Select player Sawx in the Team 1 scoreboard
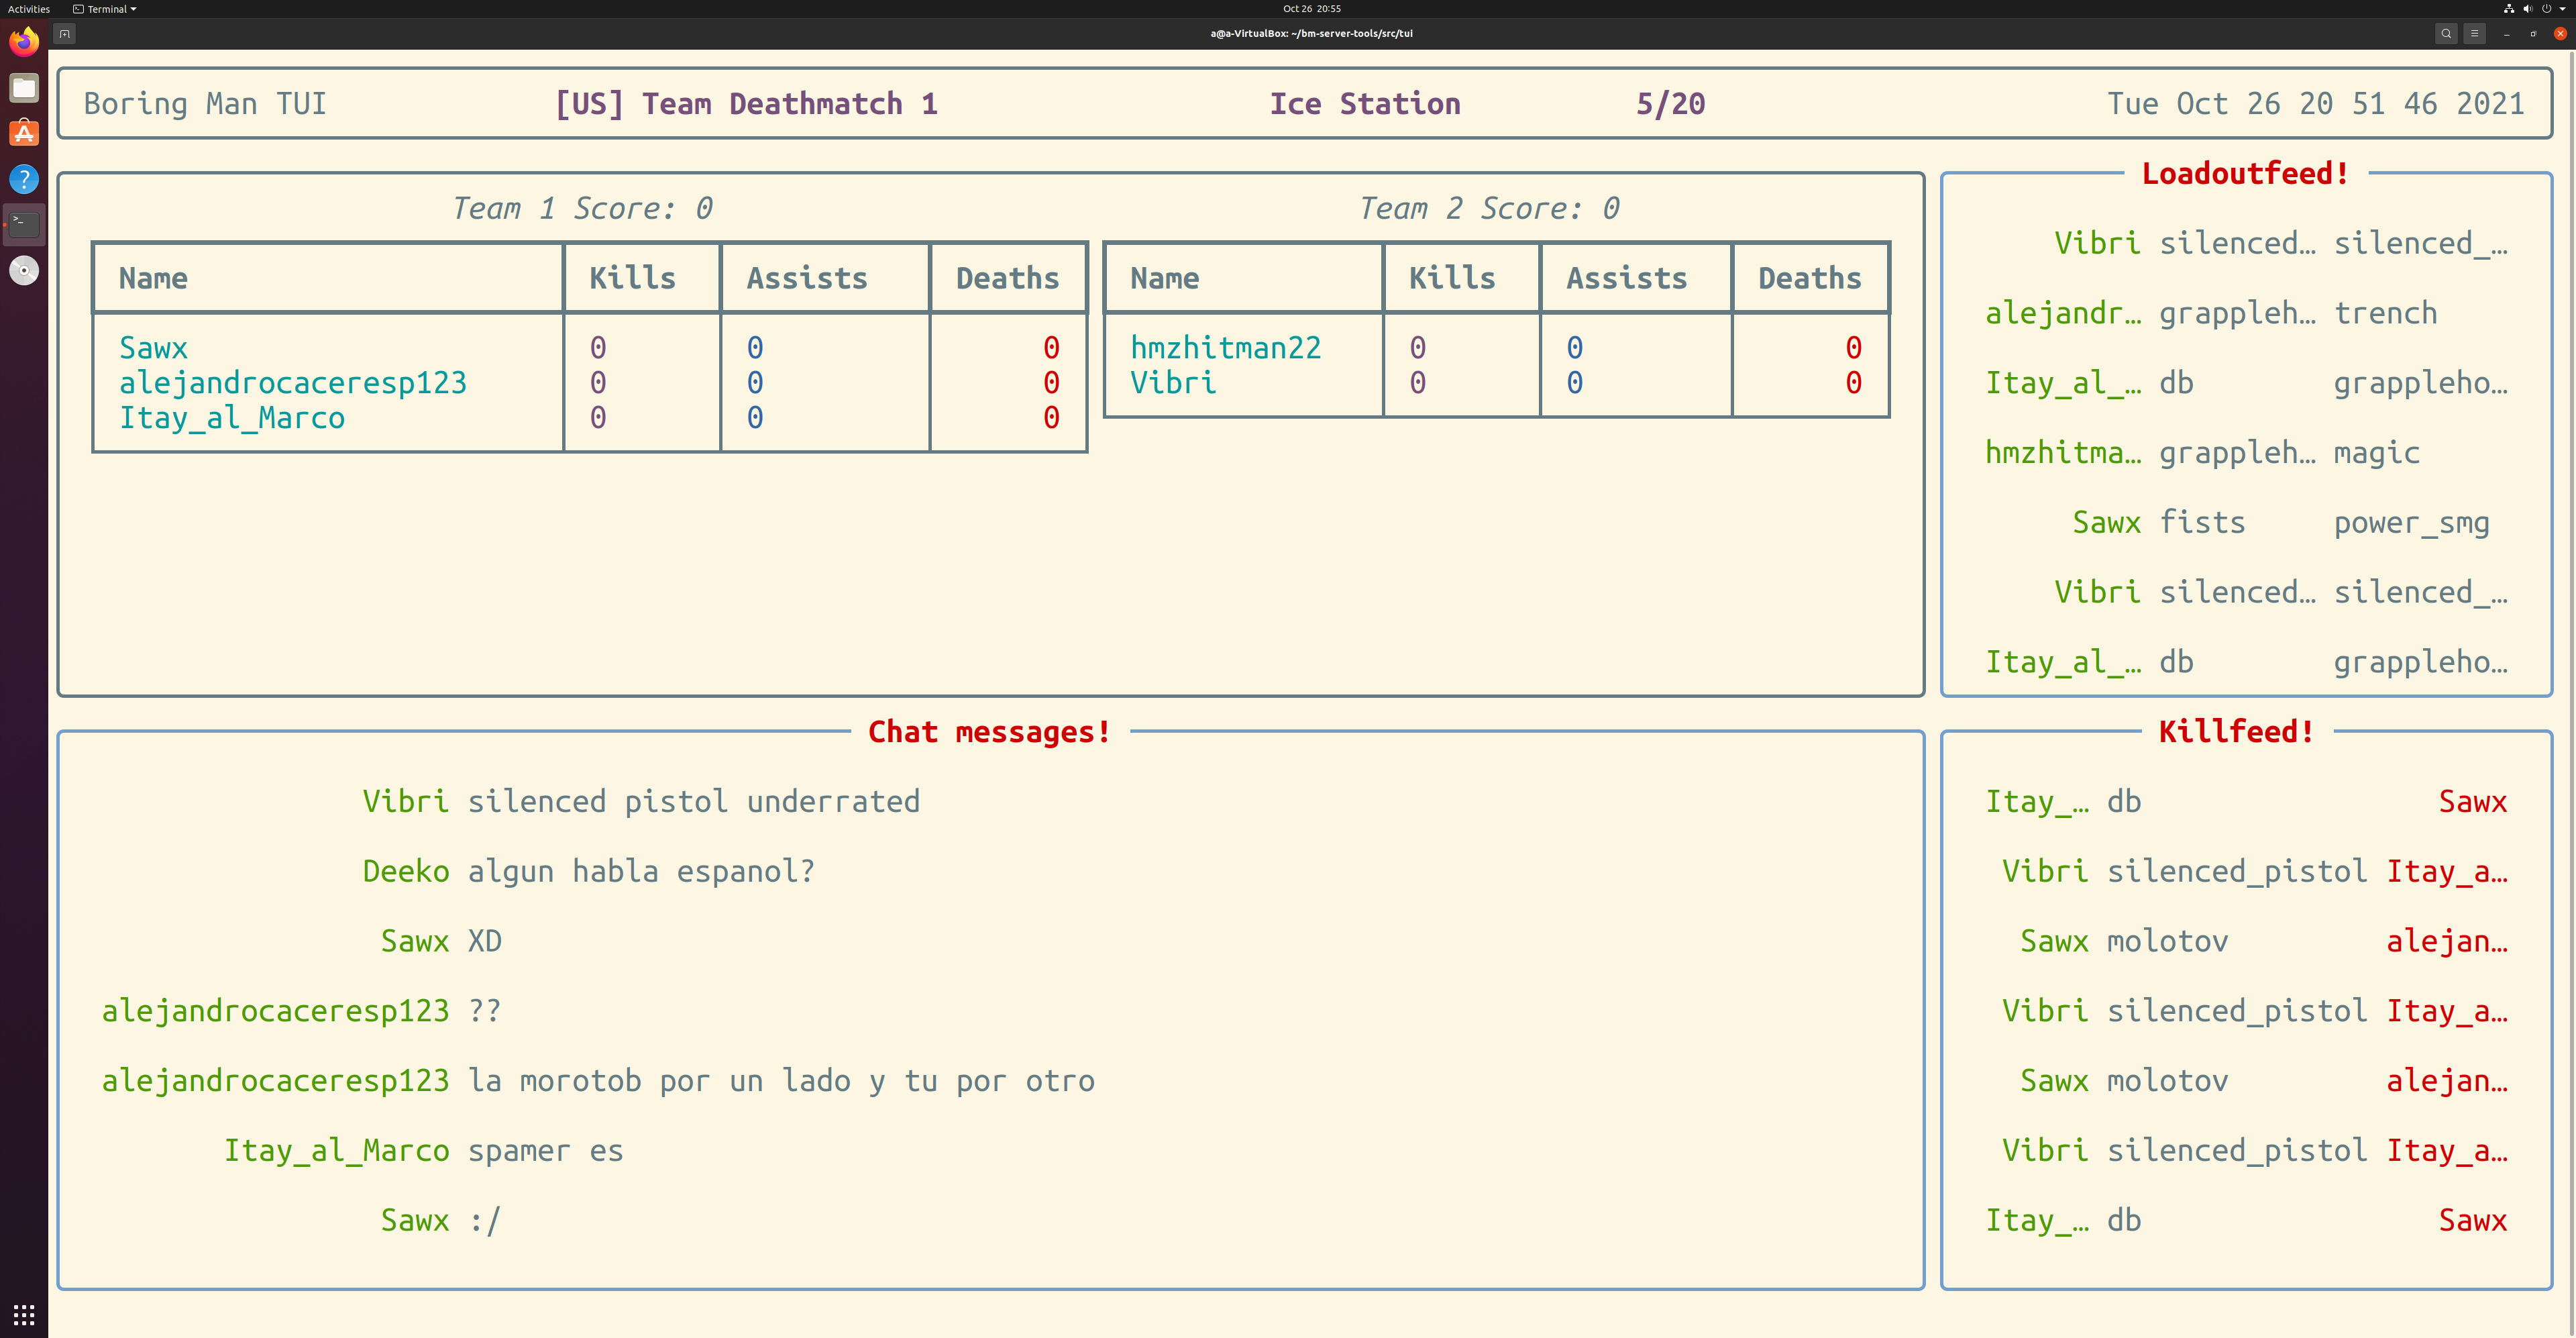 [153, 348]
